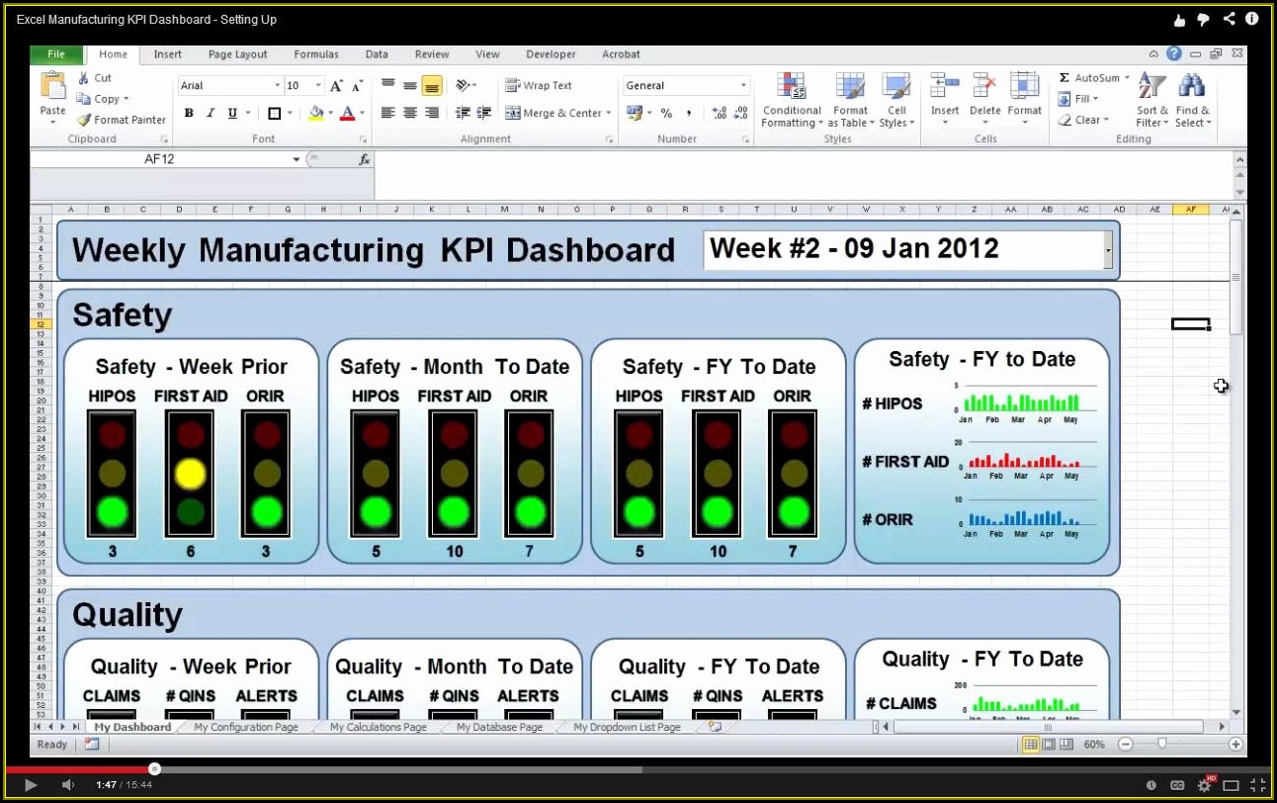Toggle Underline formatting
Screen dimensions: 1277x803
pyautogui.click(x=232, y=114)
